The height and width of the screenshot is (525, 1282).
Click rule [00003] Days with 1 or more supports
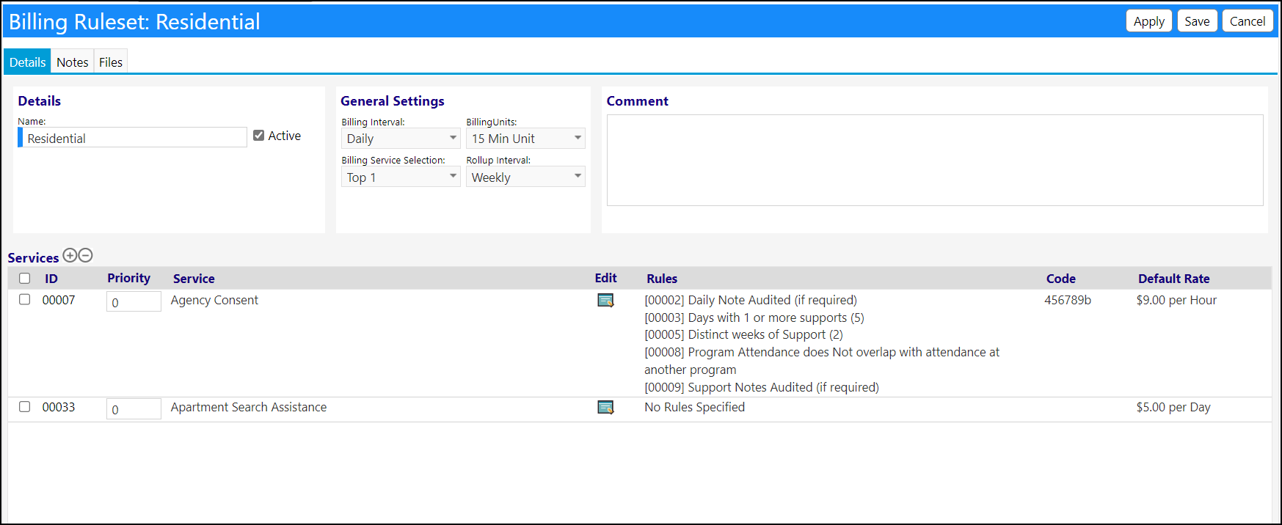pos(754,317)
